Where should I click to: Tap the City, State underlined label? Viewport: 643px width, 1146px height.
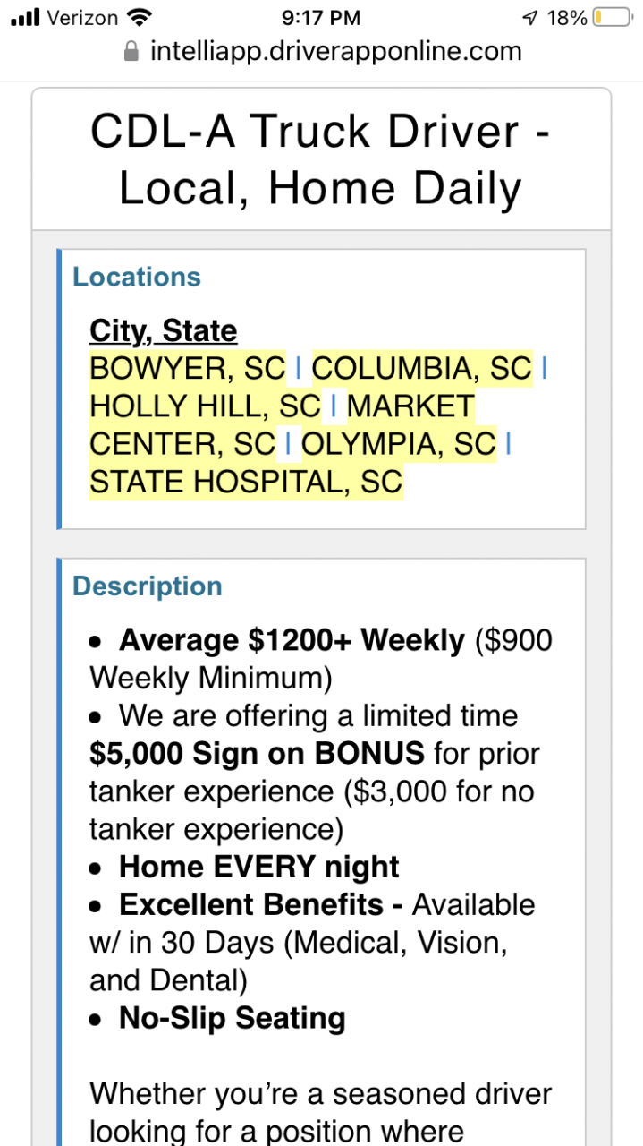pos(163,330)
